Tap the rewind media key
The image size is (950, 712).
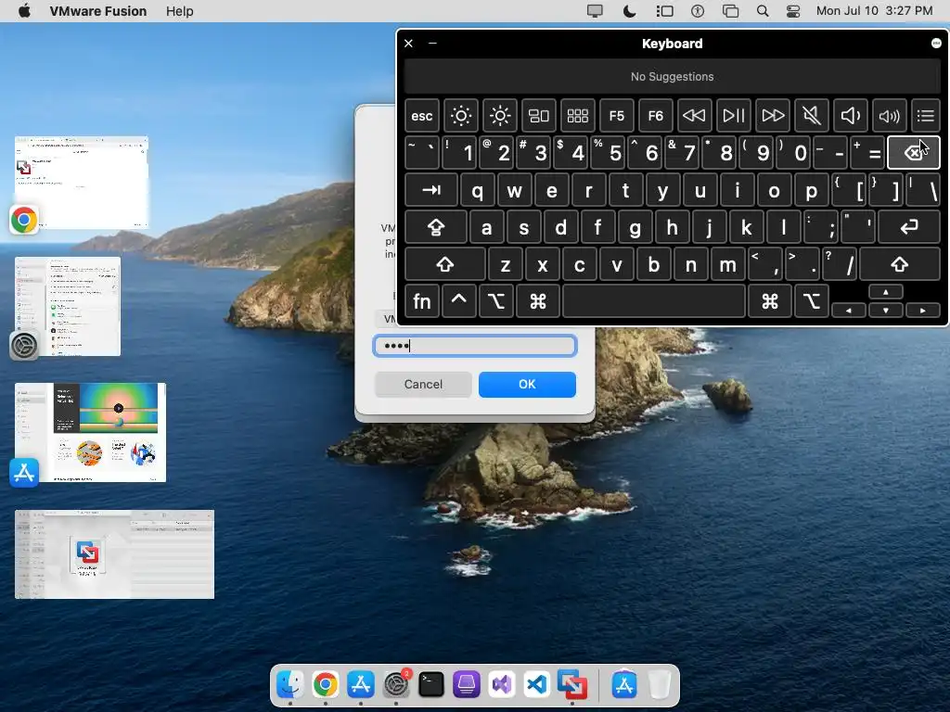694,116
